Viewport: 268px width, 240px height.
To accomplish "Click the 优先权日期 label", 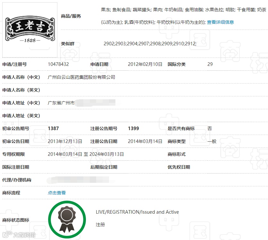I will pyautogui.click(x=179, y=167).
